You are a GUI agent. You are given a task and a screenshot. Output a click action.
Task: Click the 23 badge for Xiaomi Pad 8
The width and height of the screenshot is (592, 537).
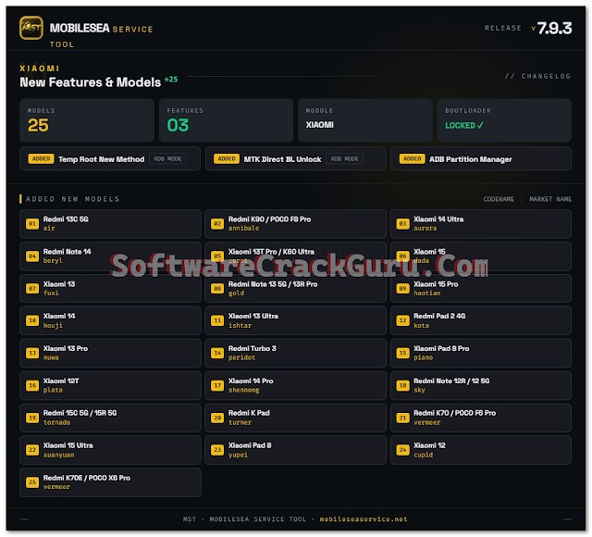click(217, 450)
